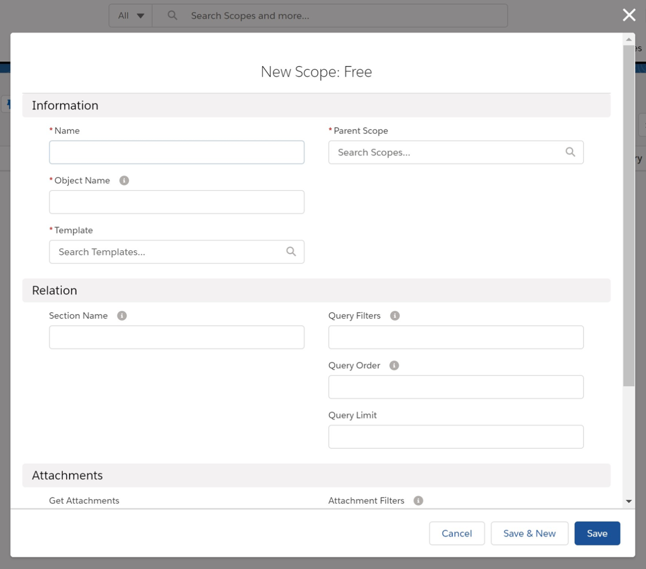This screenshot has width=646, height=569.
Task: Open the Parent Scope lookup field
Action: pos(456,152)
